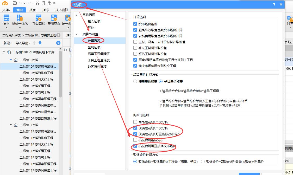Select 清单工程量精度 in options tree
The image size is (293, 175).
[99, 54]
